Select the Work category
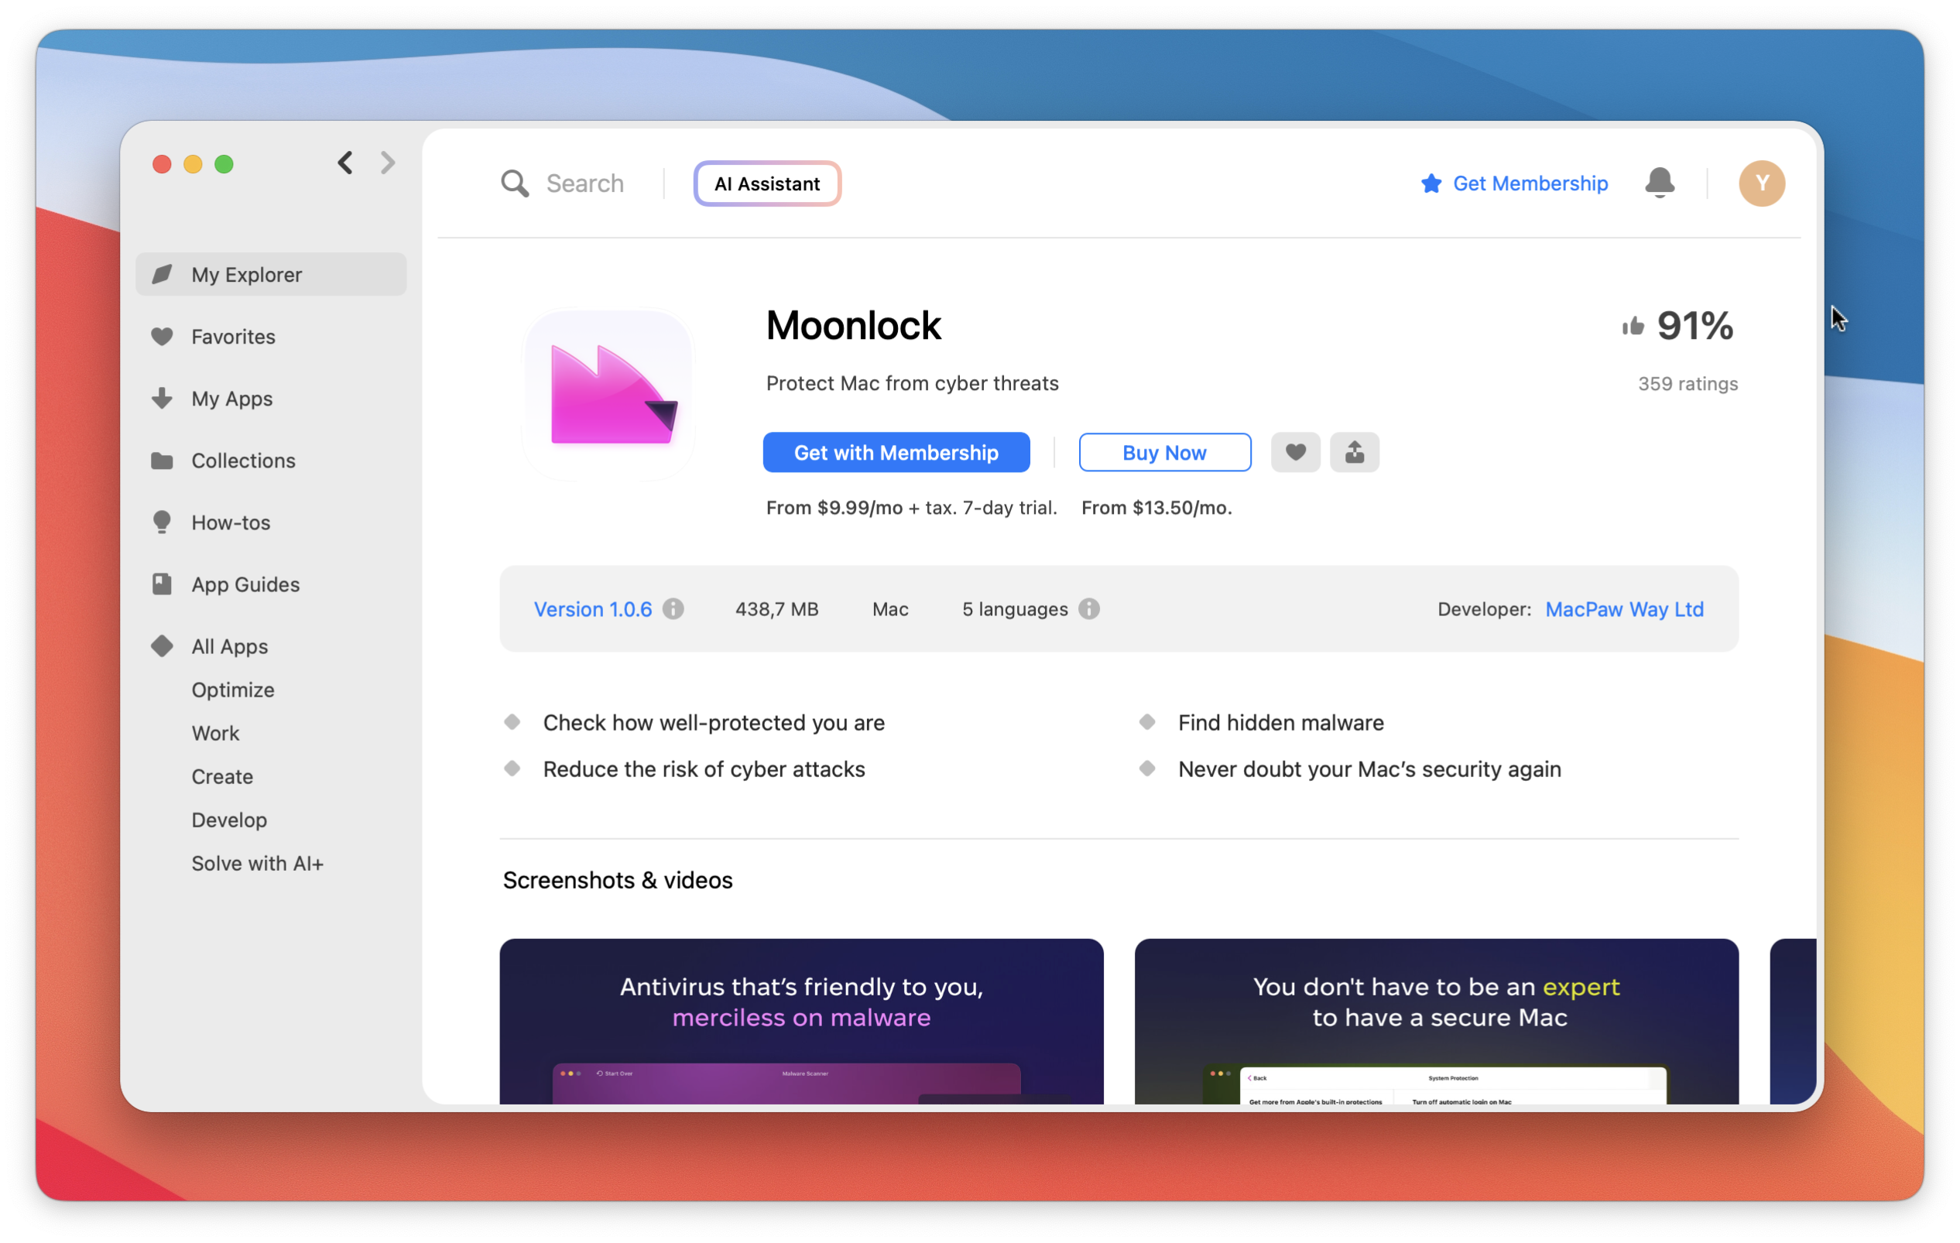The height and width of the screenshot is (1243, 1960). point(216,734)
